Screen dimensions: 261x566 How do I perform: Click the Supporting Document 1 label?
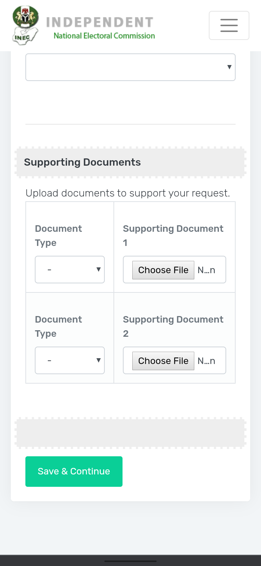click(173, 235)
